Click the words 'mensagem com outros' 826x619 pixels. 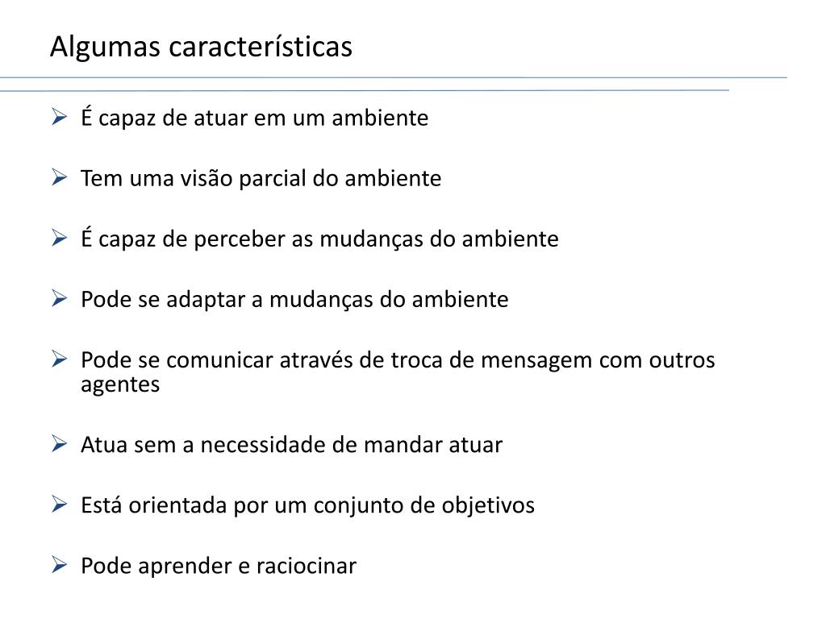pos(598,360)
